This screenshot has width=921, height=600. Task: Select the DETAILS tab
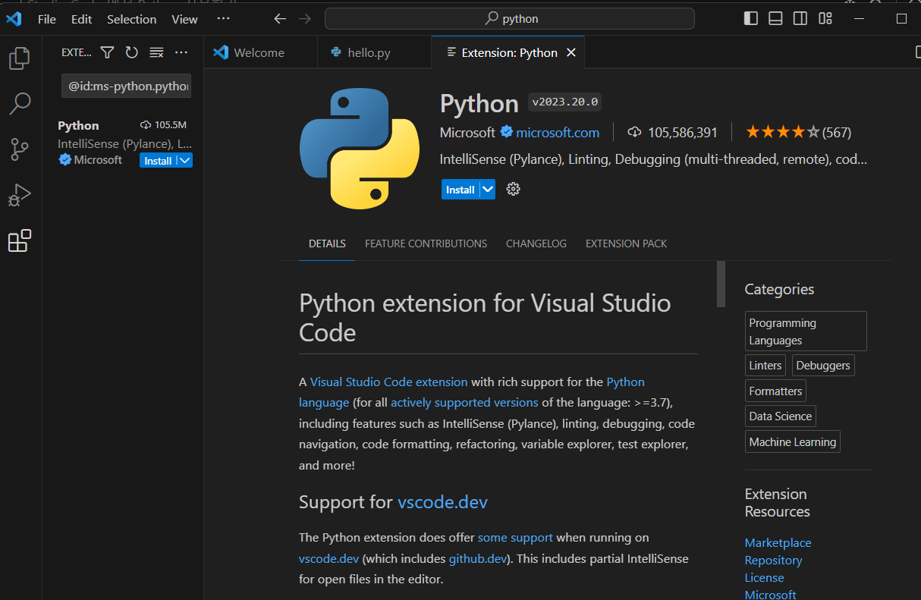click(327, 243)
